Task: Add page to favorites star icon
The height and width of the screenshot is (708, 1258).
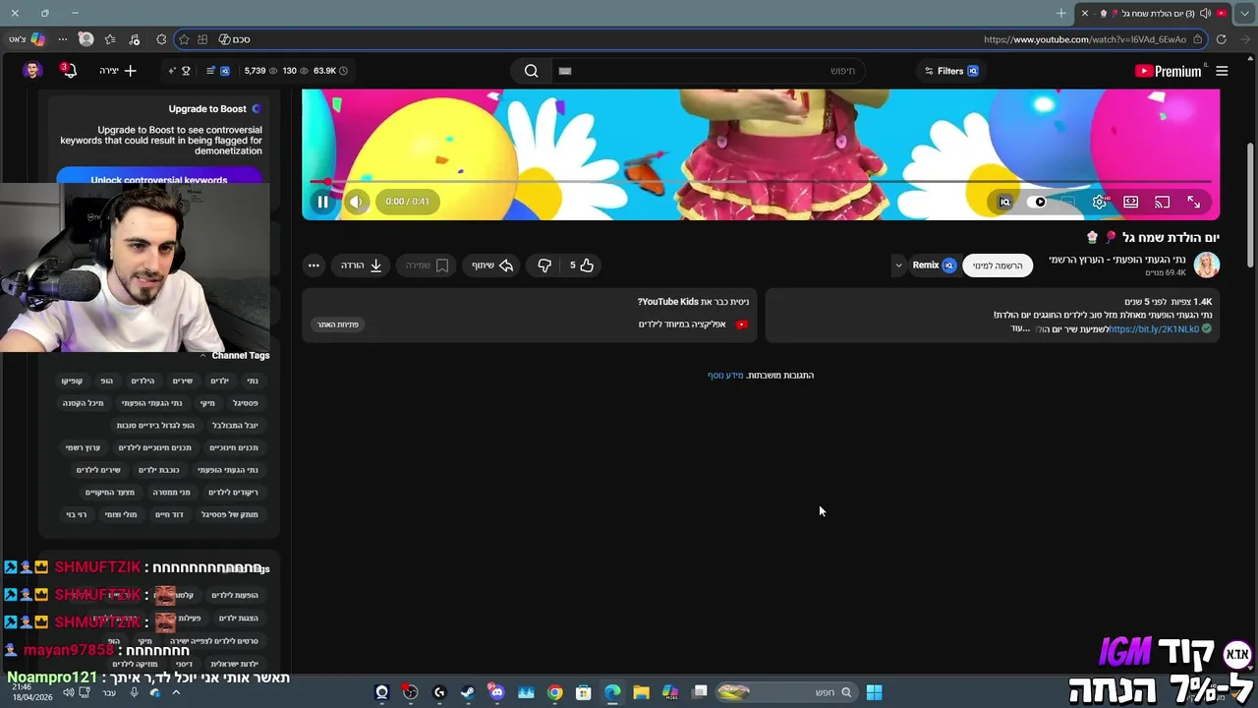Action: 184,39
